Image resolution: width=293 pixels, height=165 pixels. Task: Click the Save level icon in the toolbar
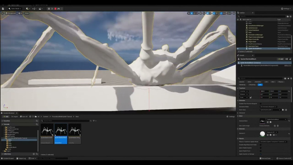click(3, 8)
